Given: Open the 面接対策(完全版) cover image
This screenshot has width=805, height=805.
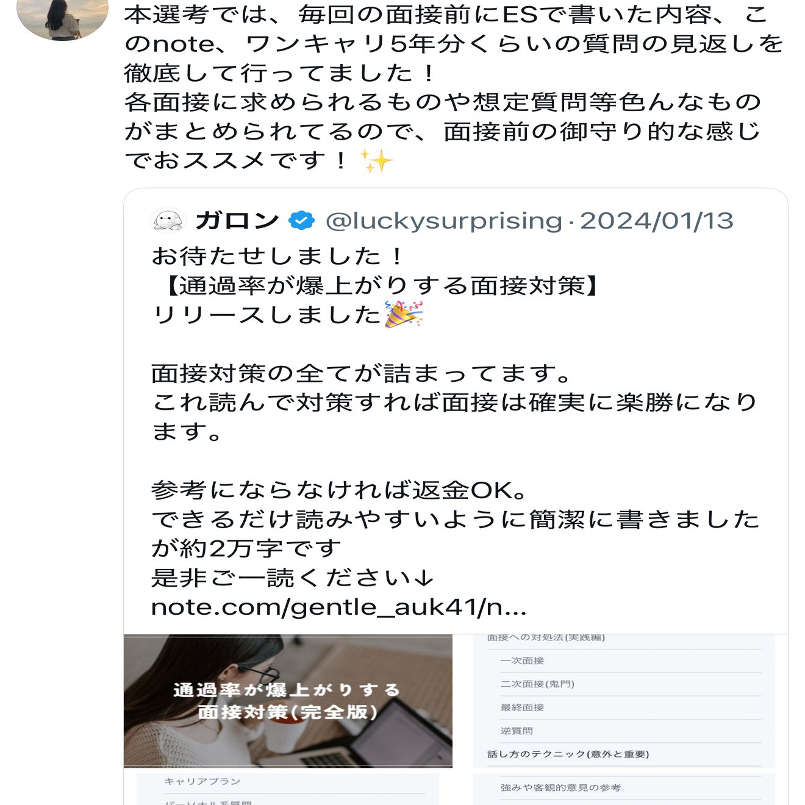Looking at the screenshot, I should coord(288,701).
